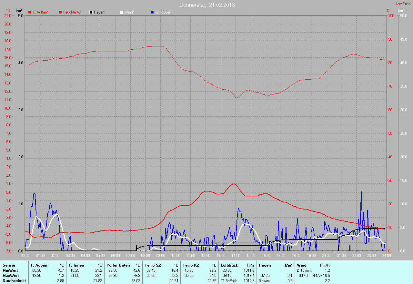Click the black Regen* legend swatch
Viewport: 413px width, 284px height.
(91, 12)
